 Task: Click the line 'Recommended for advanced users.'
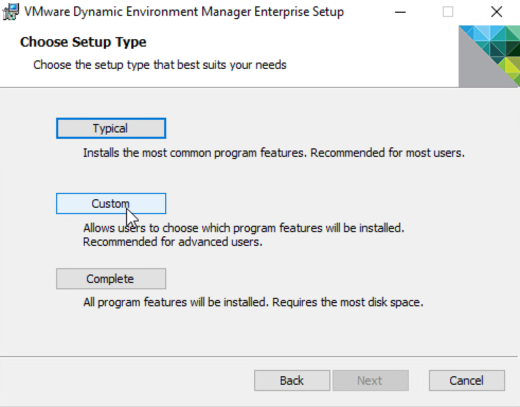pyautogui.click(x=173, y=242)
